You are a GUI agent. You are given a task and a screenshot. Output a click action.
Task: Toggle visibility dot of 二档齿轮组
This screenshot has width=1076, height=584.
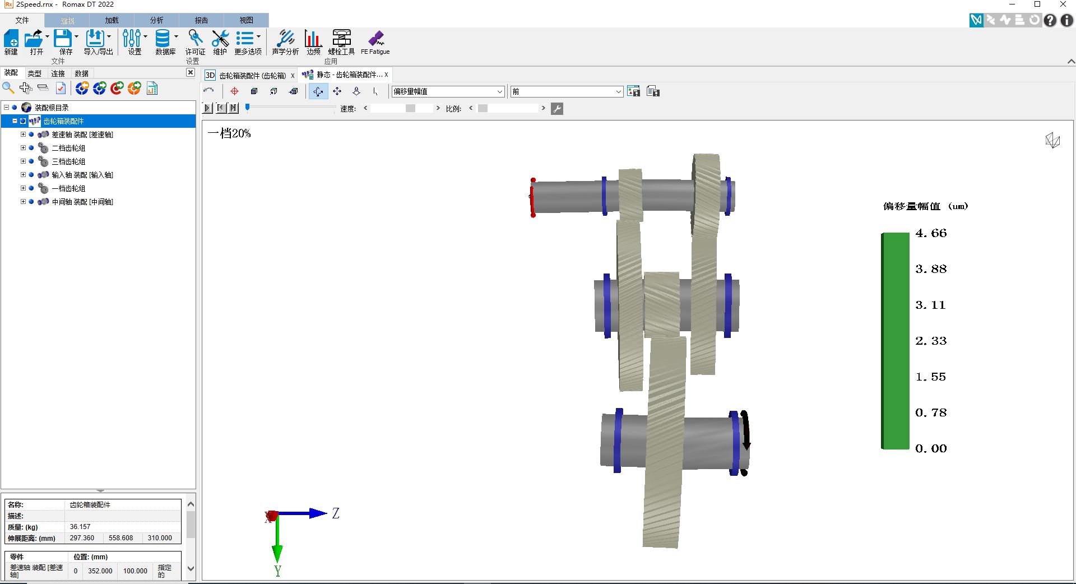pyautogui.click(x=31, y=148)
